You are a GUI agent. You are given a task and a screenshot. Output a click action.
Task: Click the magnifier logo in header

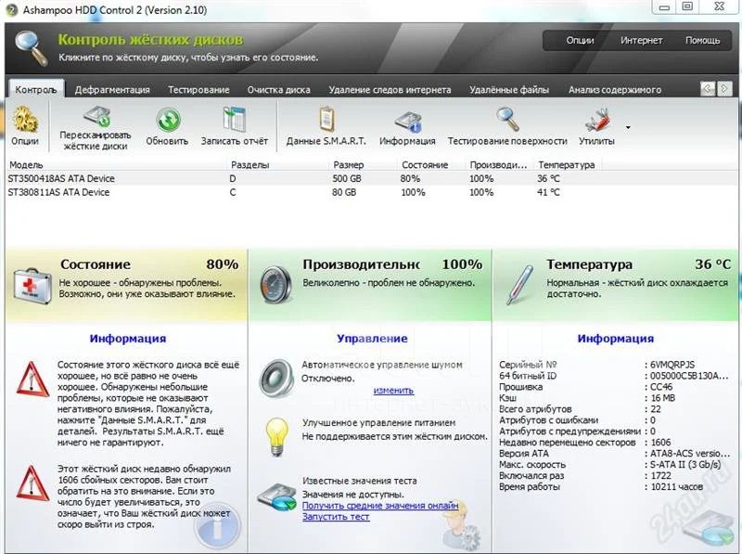pyautogui.click(x=31, y=48)
